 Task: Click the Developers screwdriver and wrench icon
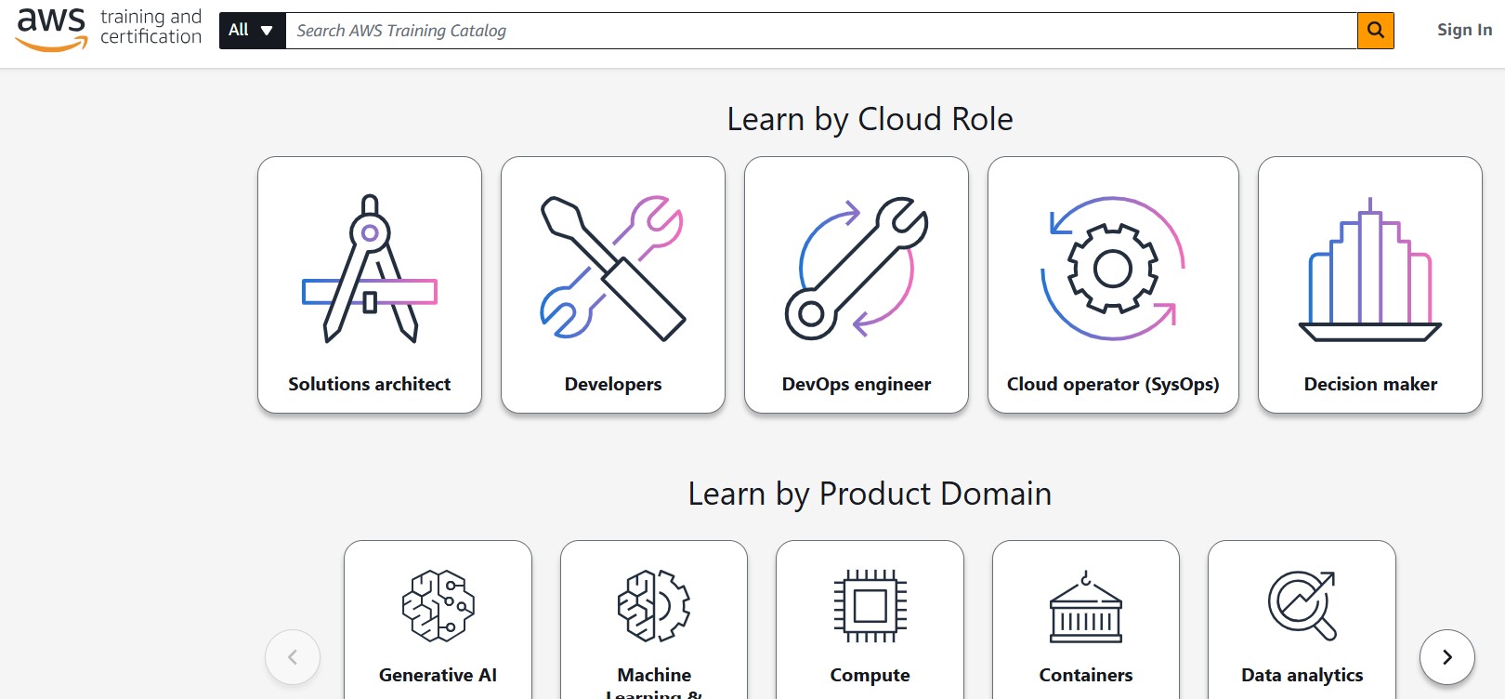(x=613, y=268)
